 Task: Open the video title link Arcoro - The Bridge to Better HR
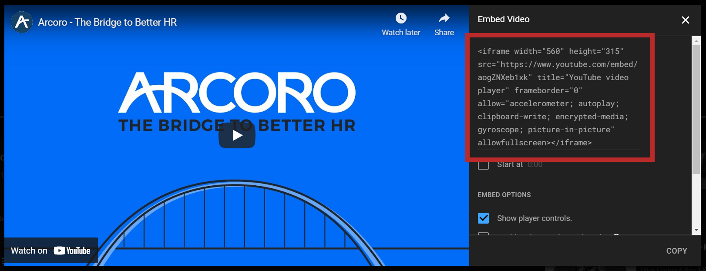coord(108,22)
